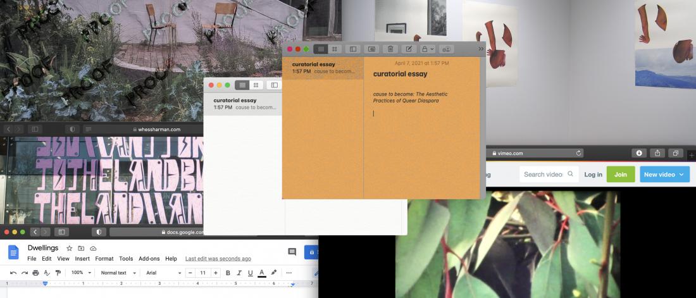The width and height of the screenshot is (696, 298).
Task: Click the green Join button on Vimeo
Action: (620, 174)
